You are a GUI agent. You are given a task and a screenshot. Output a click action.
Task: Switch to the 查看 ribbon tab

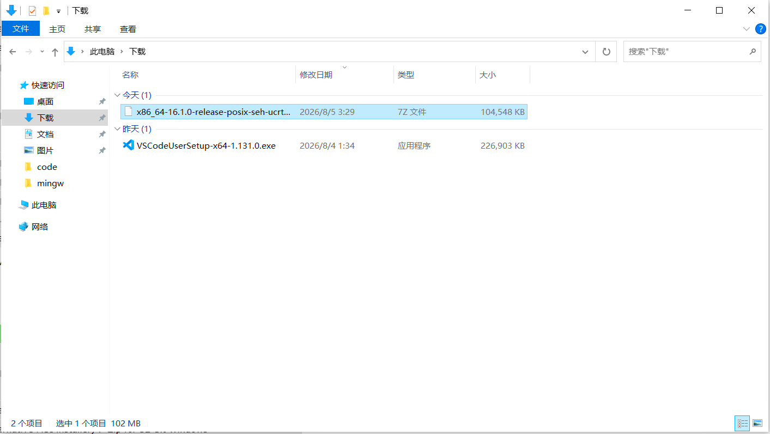(128, 29)
